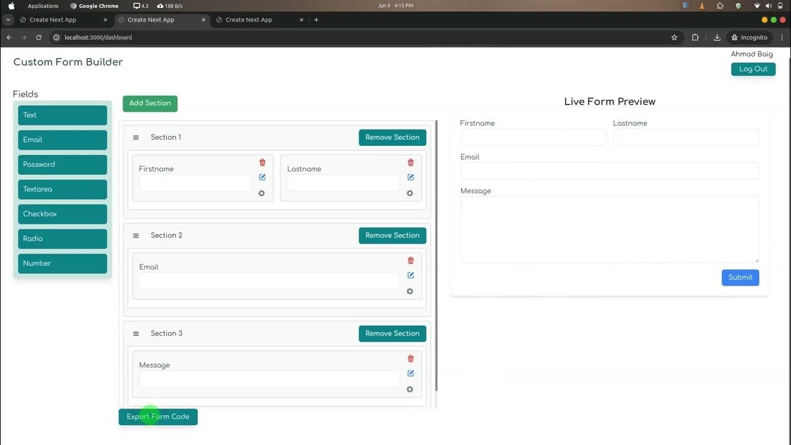
Task: Bookmark this page with star icon
Action: [x=674, y=38]
